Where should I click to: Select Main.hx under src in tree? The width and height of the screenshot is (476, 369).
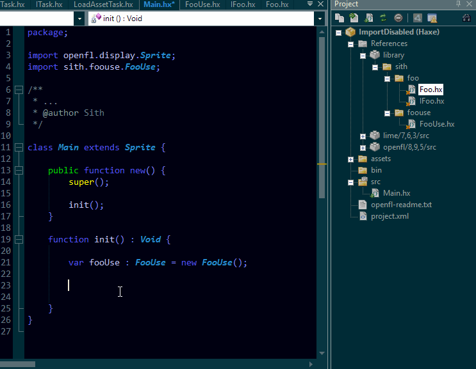coord(397,193)
